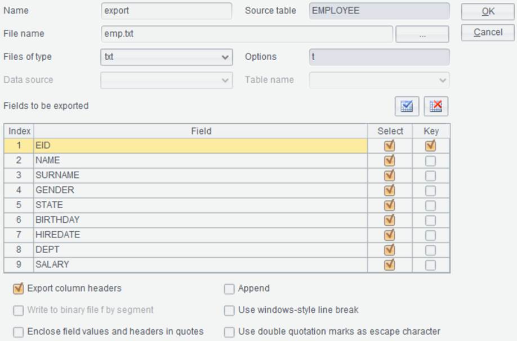The width and height of the screenshot is (517, 341).
Task: Uncheck Select checkbox for NAME field
Action: click(389, 160)
